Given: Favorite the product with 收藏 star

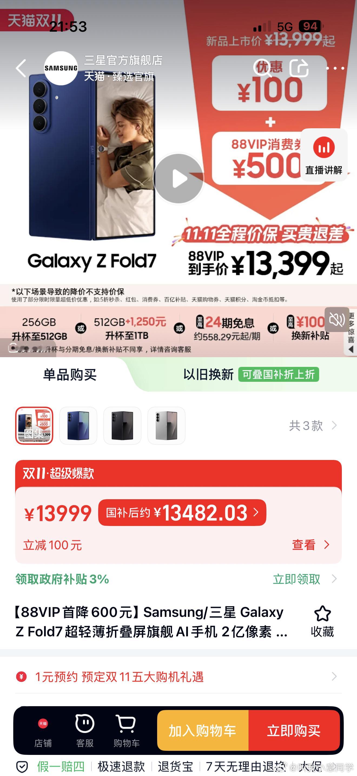Looking at the screenshot, I should pyautogui.click(x=322, y=621).
